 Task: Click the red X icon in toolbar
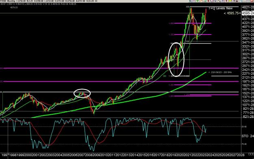[252, 1]
